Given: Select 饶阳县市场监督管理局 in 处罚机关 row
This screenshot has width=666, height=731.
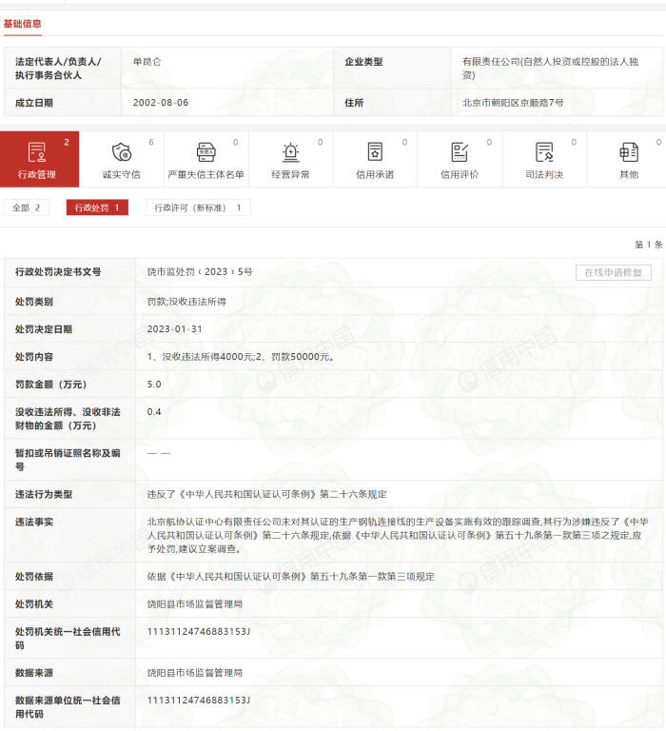Looking at the screenshot, I should pos(195,604).
